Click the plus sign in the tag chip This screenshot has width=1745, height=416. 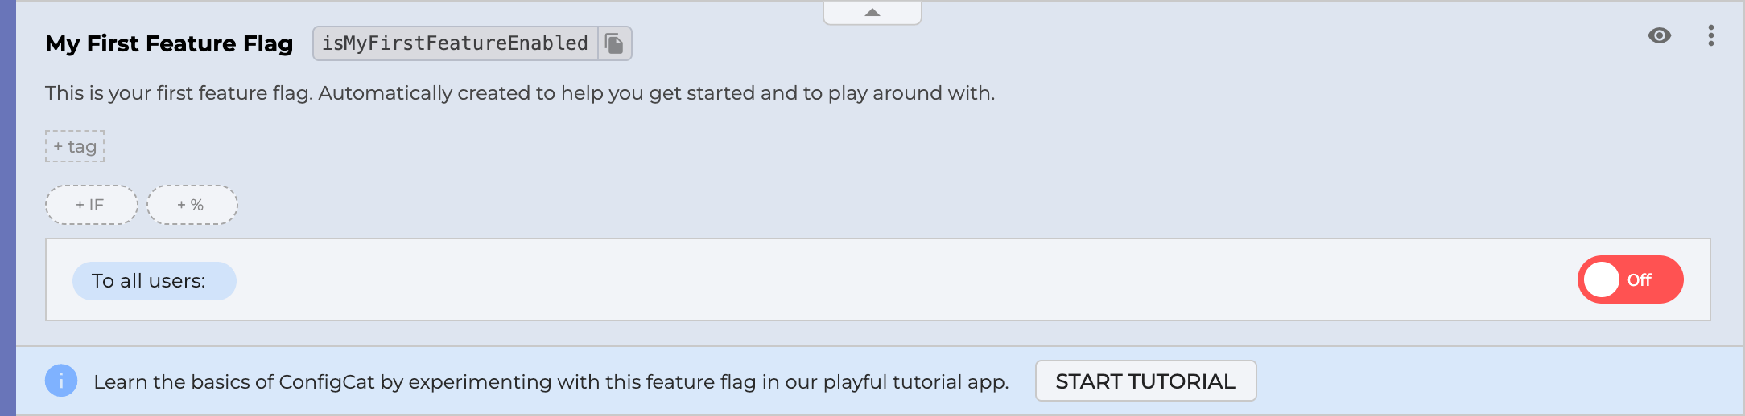click(x=58, y=147)
